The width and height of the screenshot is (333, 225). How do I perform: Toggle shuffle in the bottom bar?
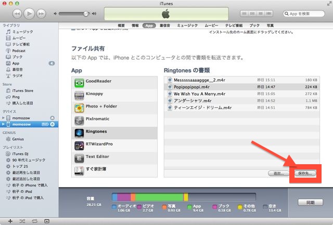[22, 221]
